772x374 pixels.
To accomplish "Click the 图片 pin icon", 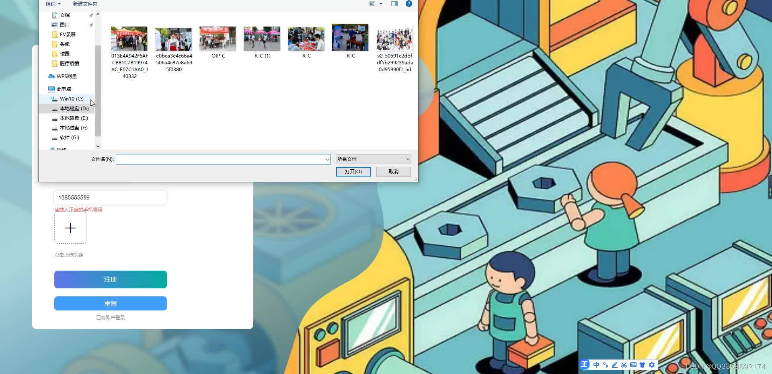I will [x=91, y=25].
